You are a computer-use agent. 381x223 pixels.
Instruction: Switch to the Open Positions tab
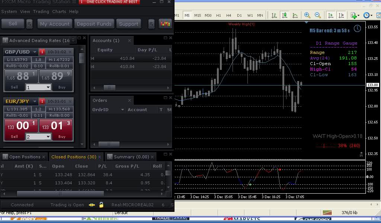[x=25, y=157]
